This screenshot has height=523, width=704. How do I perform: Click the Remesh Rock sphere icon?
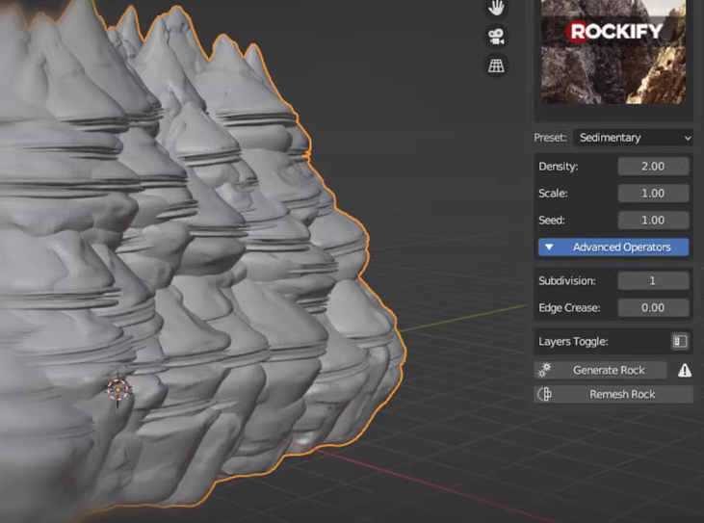[x=544, y=394]
